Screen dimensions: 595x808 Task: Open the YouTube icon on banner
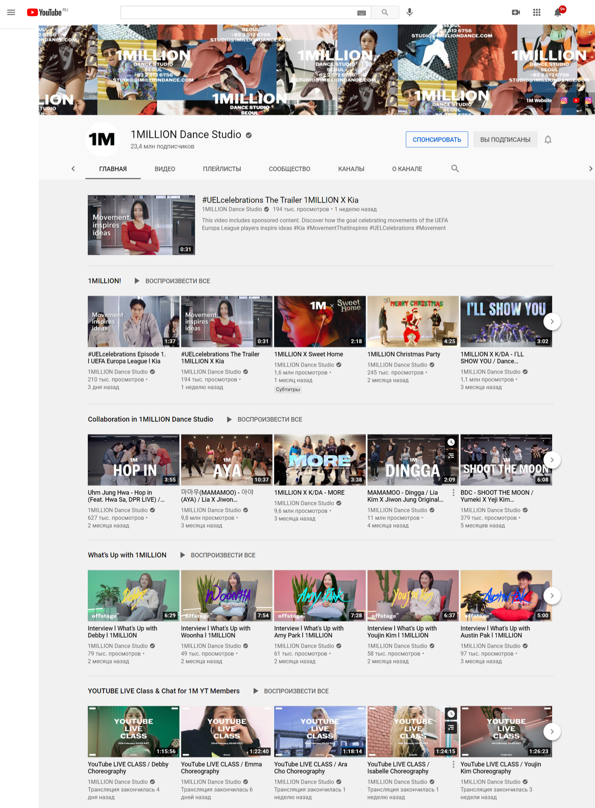[x=576, y=100]
